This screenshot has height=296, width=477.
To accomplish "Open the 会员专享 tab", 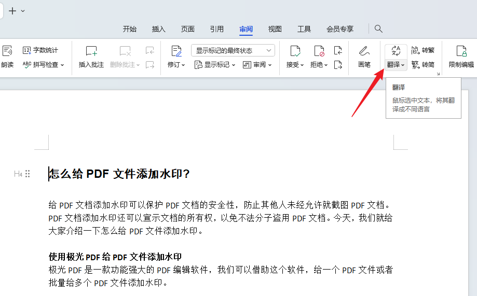I will click(340, 29).
